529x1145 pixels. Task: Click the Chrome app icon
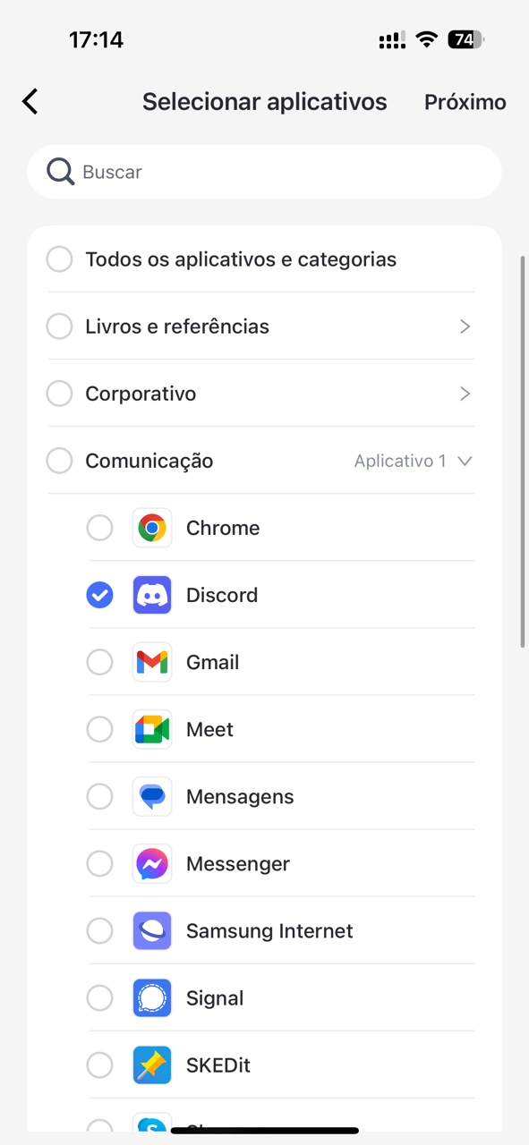point(151,528)
